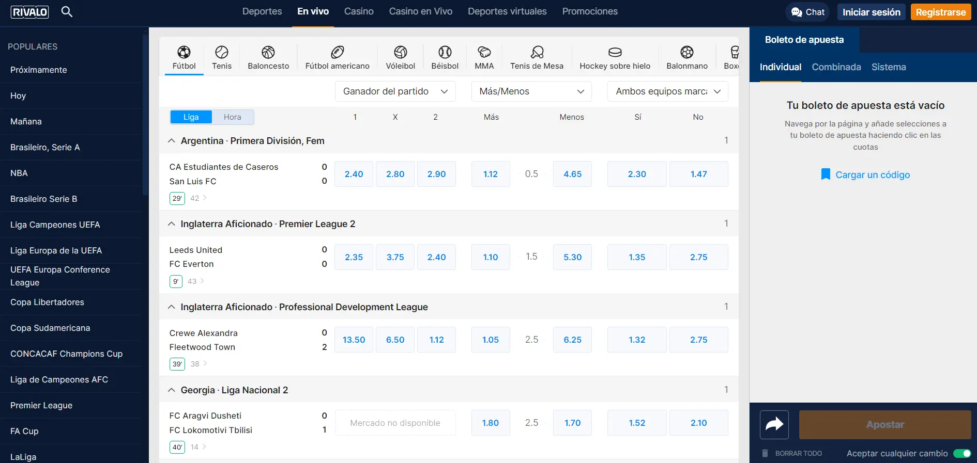
Task: Open Ganador del partido dropdown
Action: pyautogui.click(x=395, y=91)
